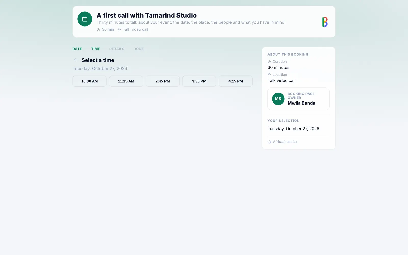The height and width of the screenshot is (255, 408).
Task: Return to the DATE step
Action: (77, 49)
